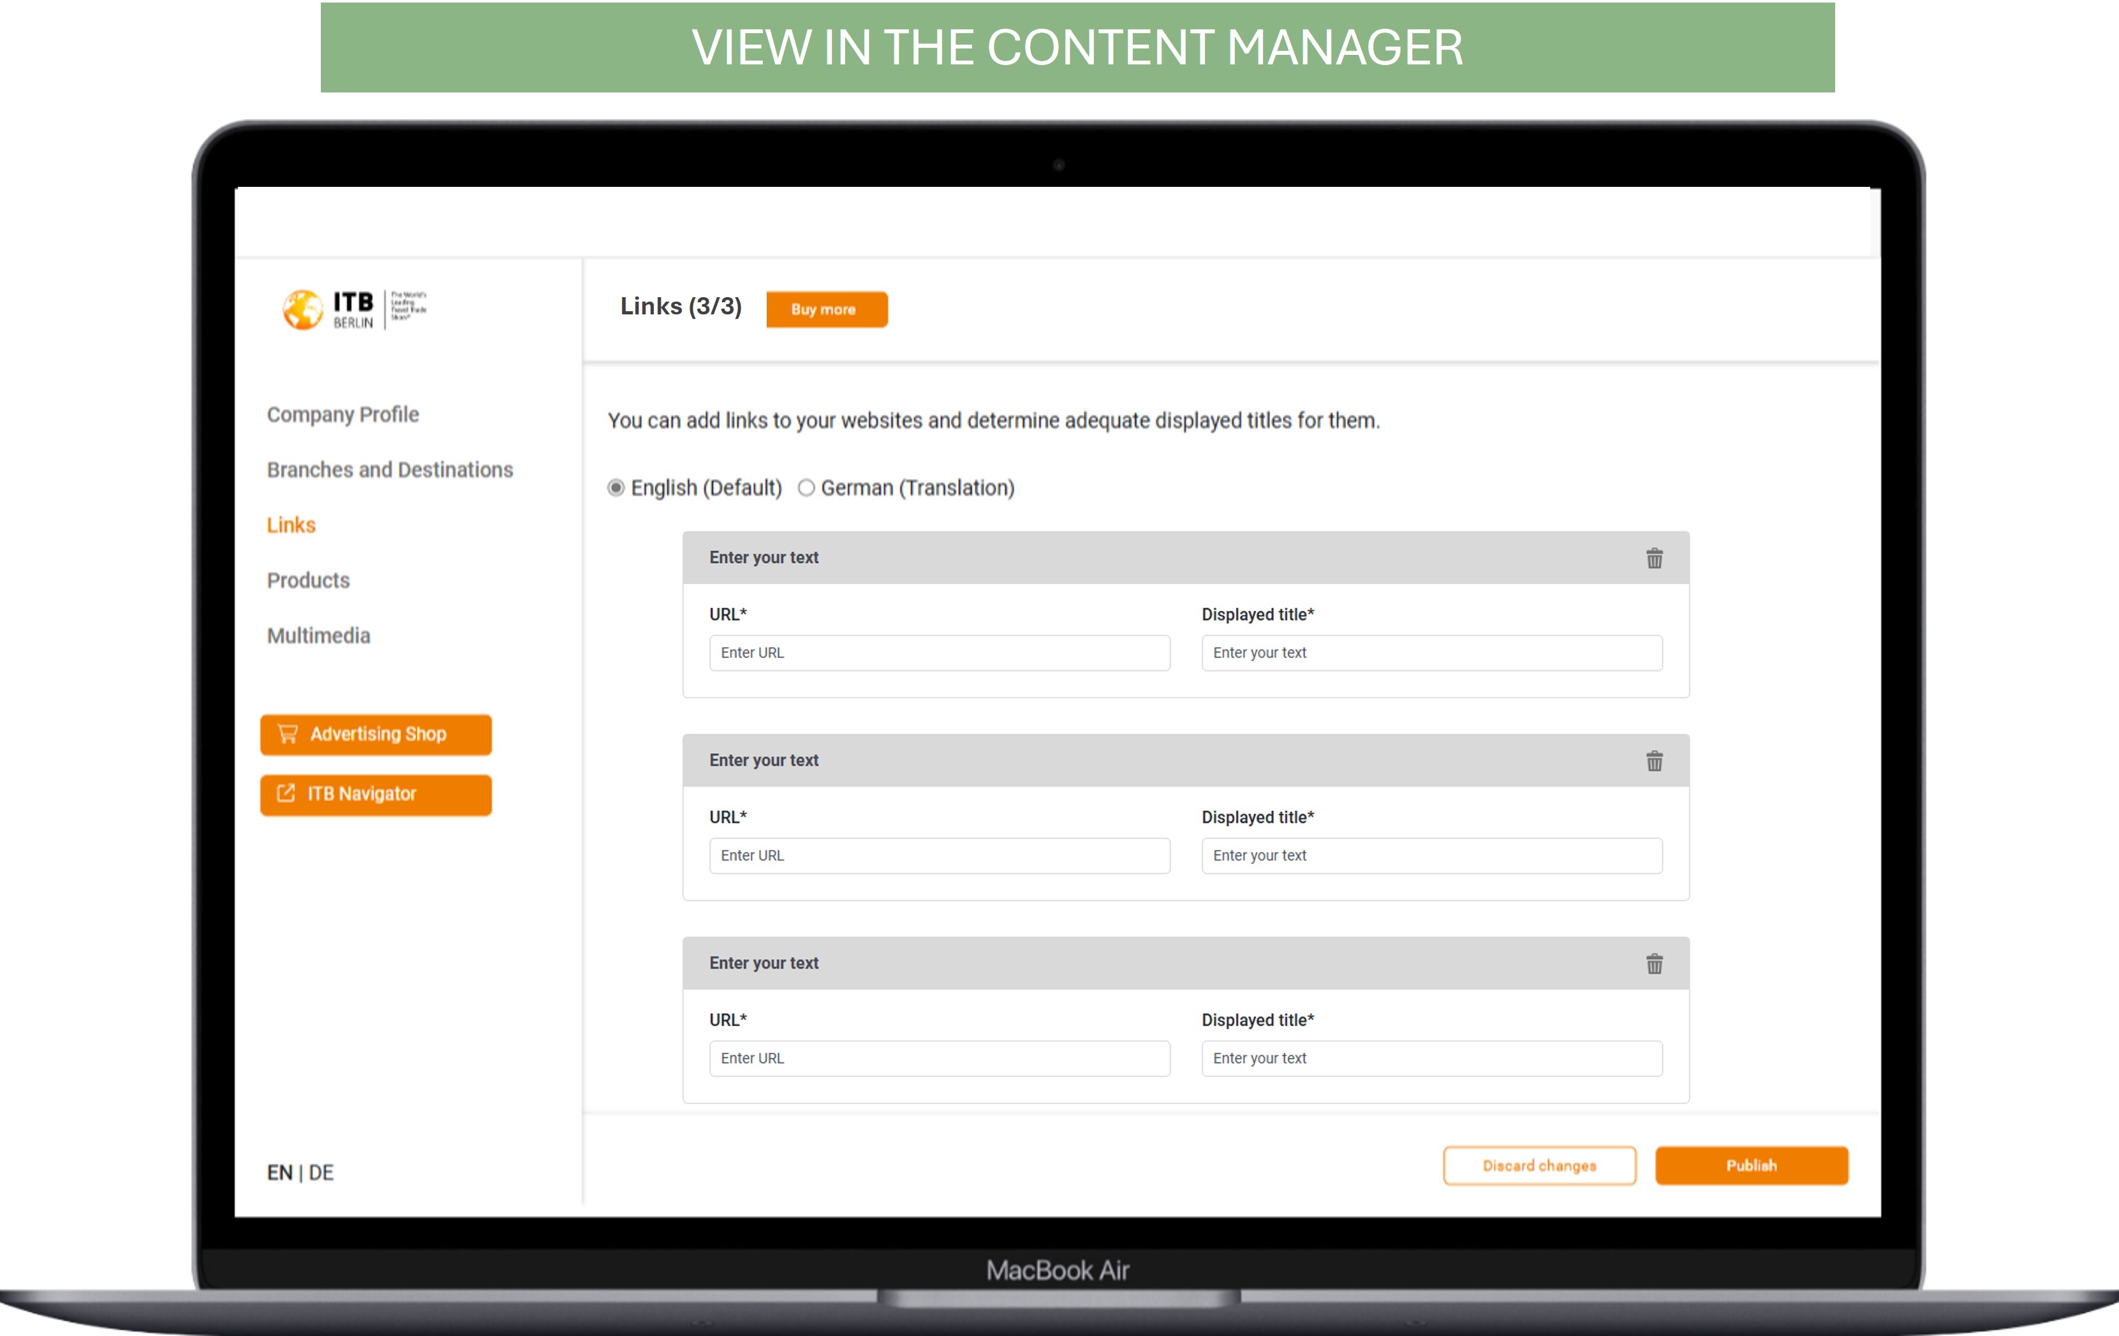This screenshot has height=1336, width=2119.
Task: Delete the first link entry using the trash icon
Action: (1655, 559)
